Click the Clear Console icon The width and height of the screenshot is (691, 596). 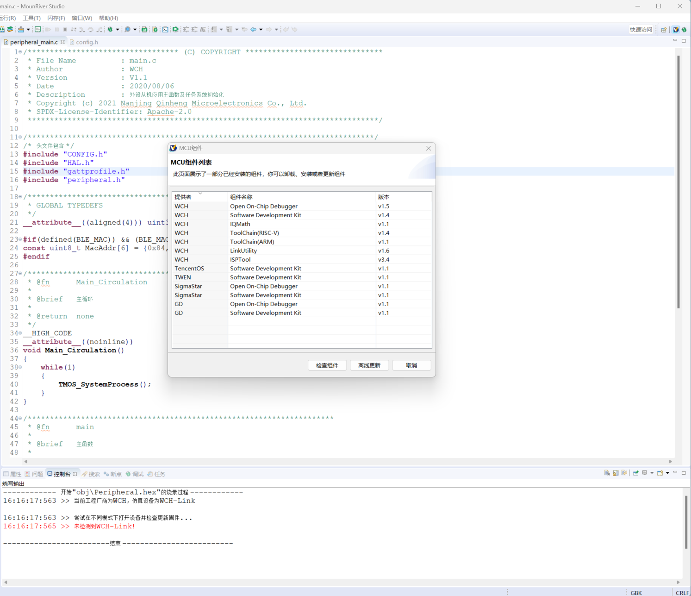(x=607, y=473)
